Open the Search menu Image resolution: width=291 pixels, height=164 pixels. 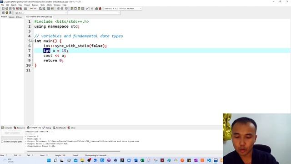click(x=14, y=5)
